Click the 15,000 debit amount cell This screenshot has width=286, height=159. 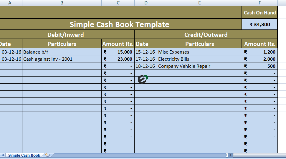(x=118, y=52)
